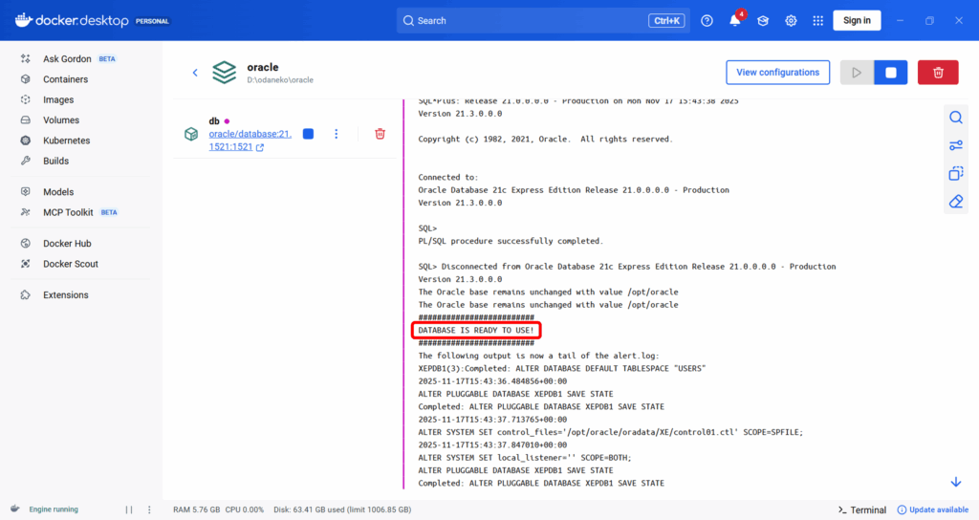The image size is (979, 520).
Task: Click the View configurations button
Action: (777, 73)
